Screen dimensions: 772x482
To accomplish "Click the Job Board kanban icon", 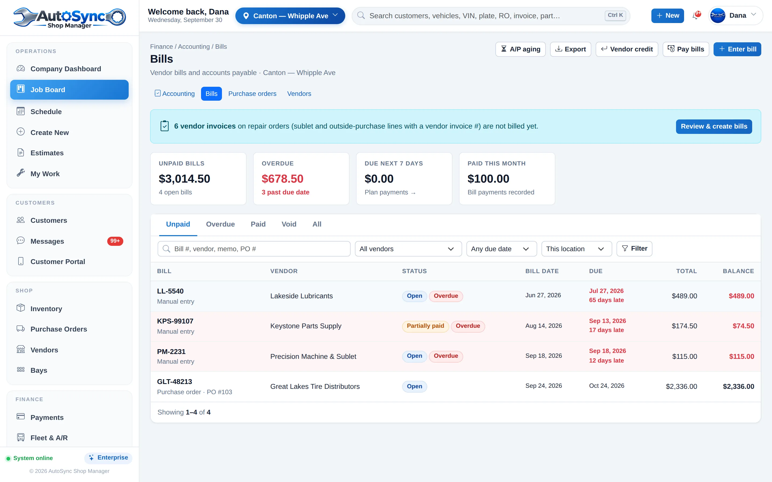I will click(21, 89).
